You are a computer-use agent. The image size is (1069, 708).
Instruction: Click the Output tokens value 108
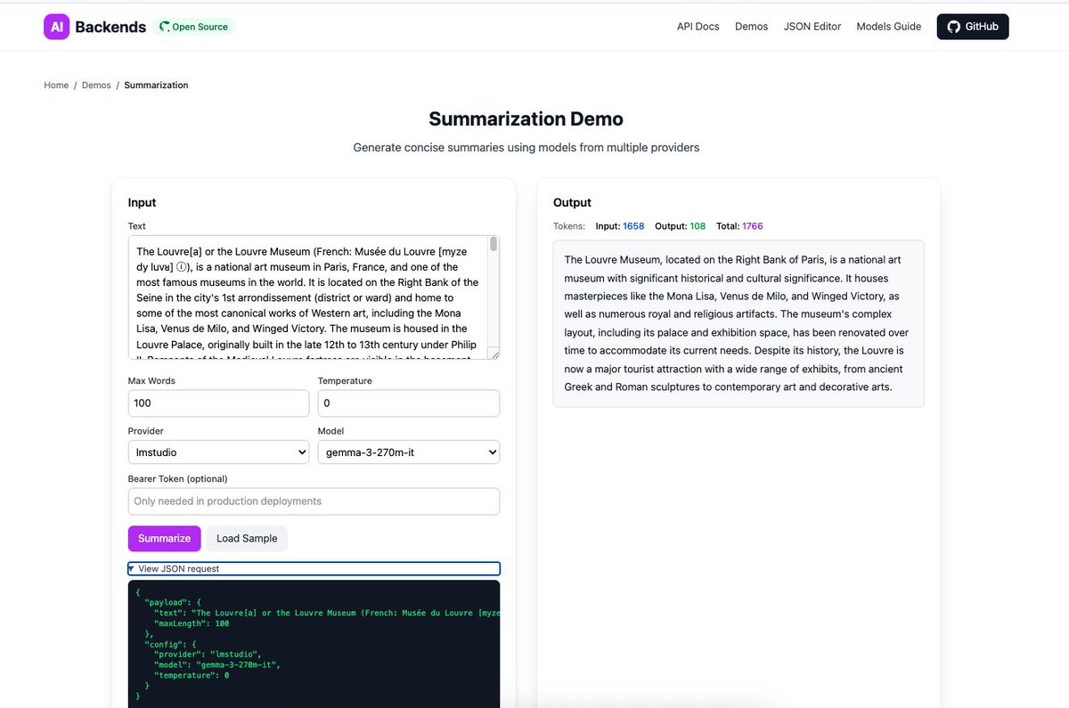click(x=698, y=226)
